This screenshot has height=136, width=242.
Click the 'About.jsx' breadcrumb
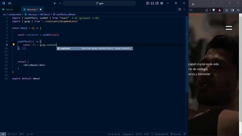point(33,14)
